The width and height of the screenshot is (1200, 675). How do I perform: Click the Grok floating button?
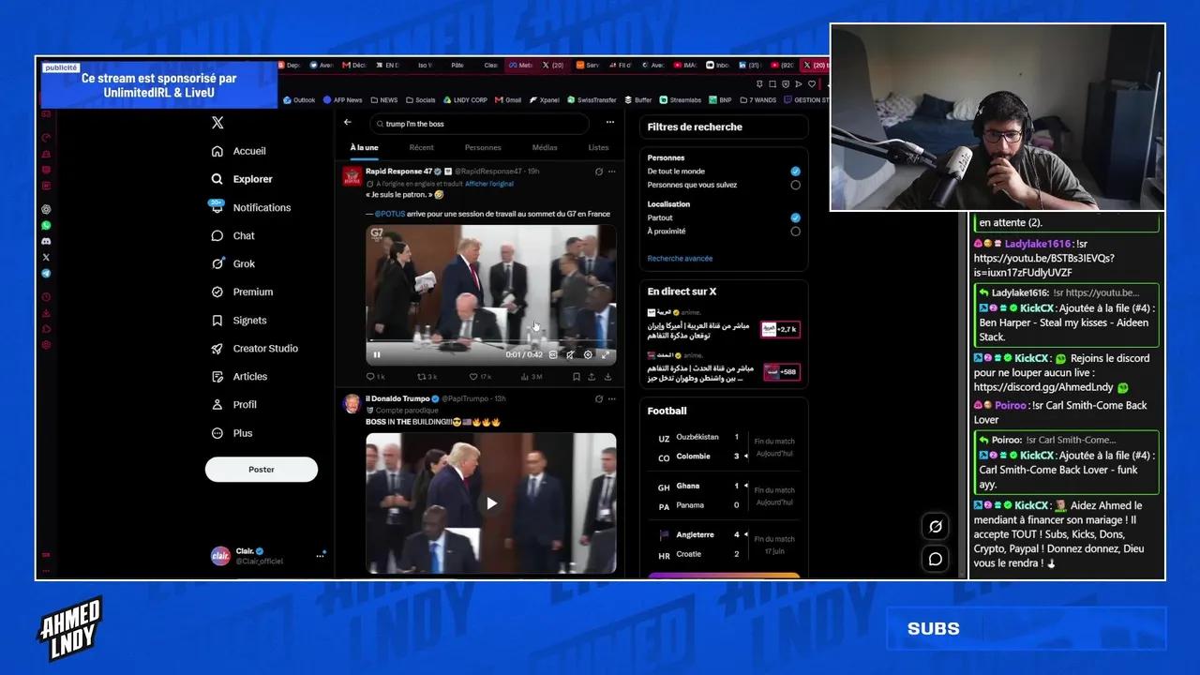point(935,527)
